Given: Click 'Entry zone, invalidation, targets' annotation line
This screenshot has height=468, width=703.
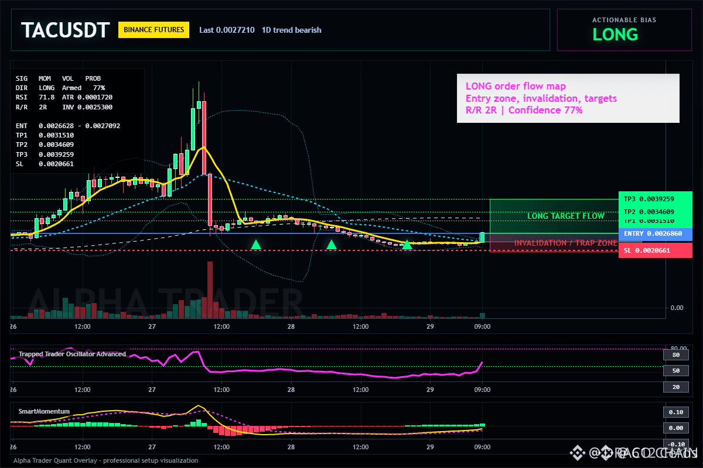Looking at the screenshot, I should click(541, 98).
